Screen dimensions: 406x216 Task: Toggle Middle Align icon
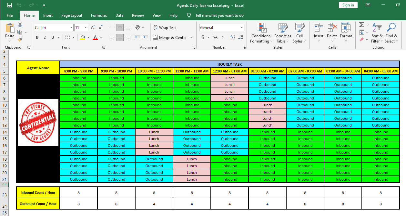click(x=120, y=27)
